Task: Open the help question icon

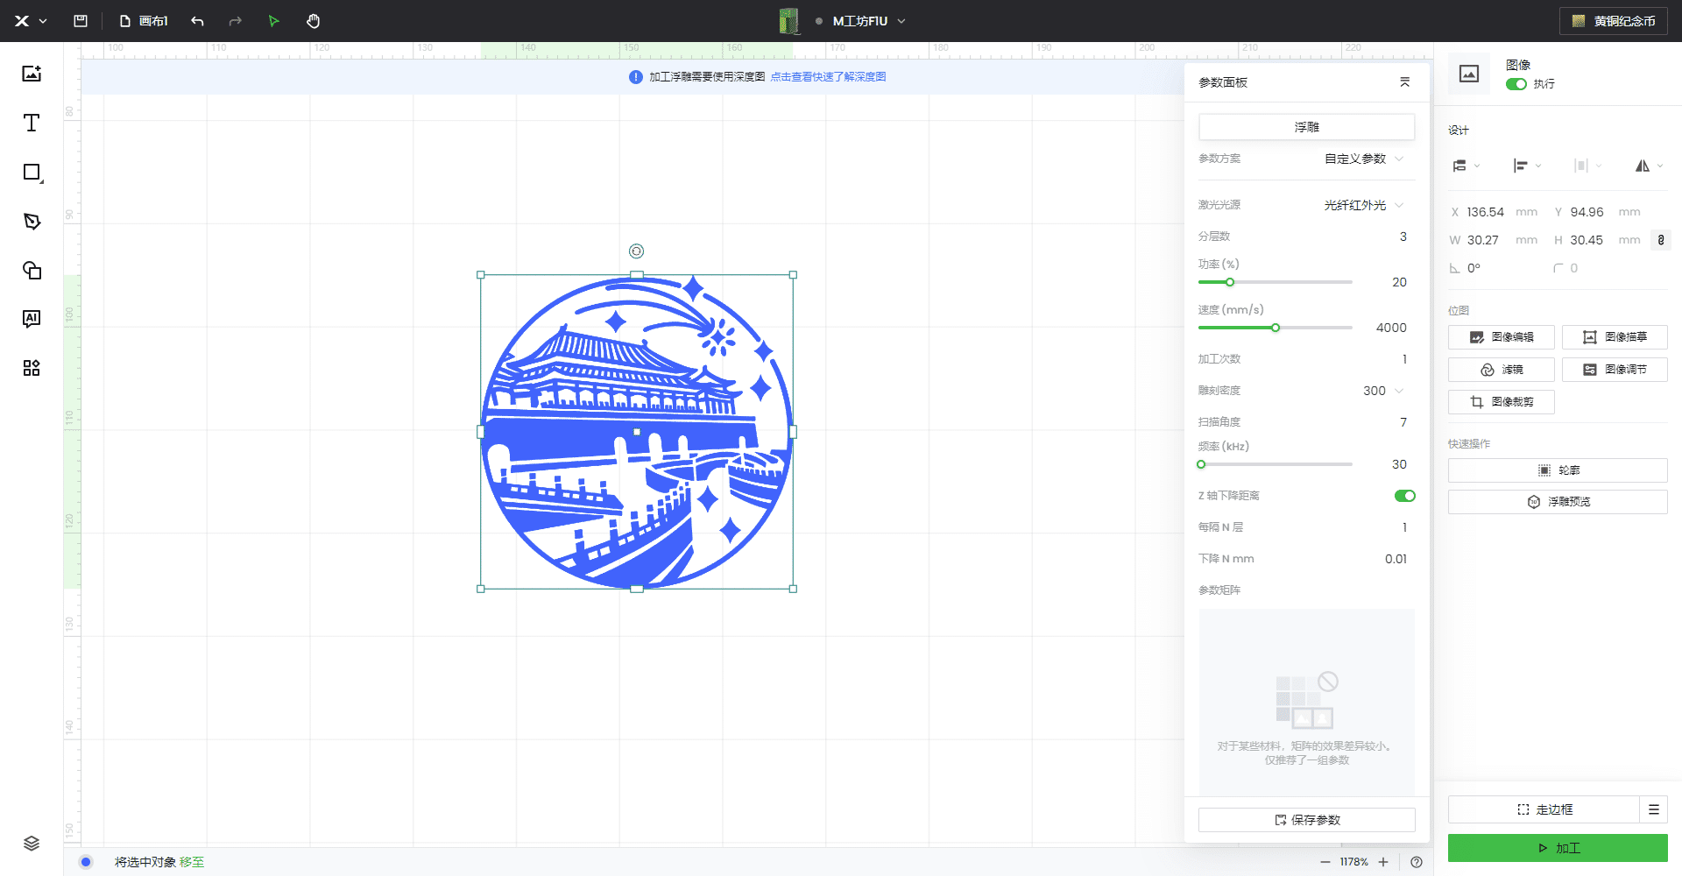Action: pos(1417,862)
